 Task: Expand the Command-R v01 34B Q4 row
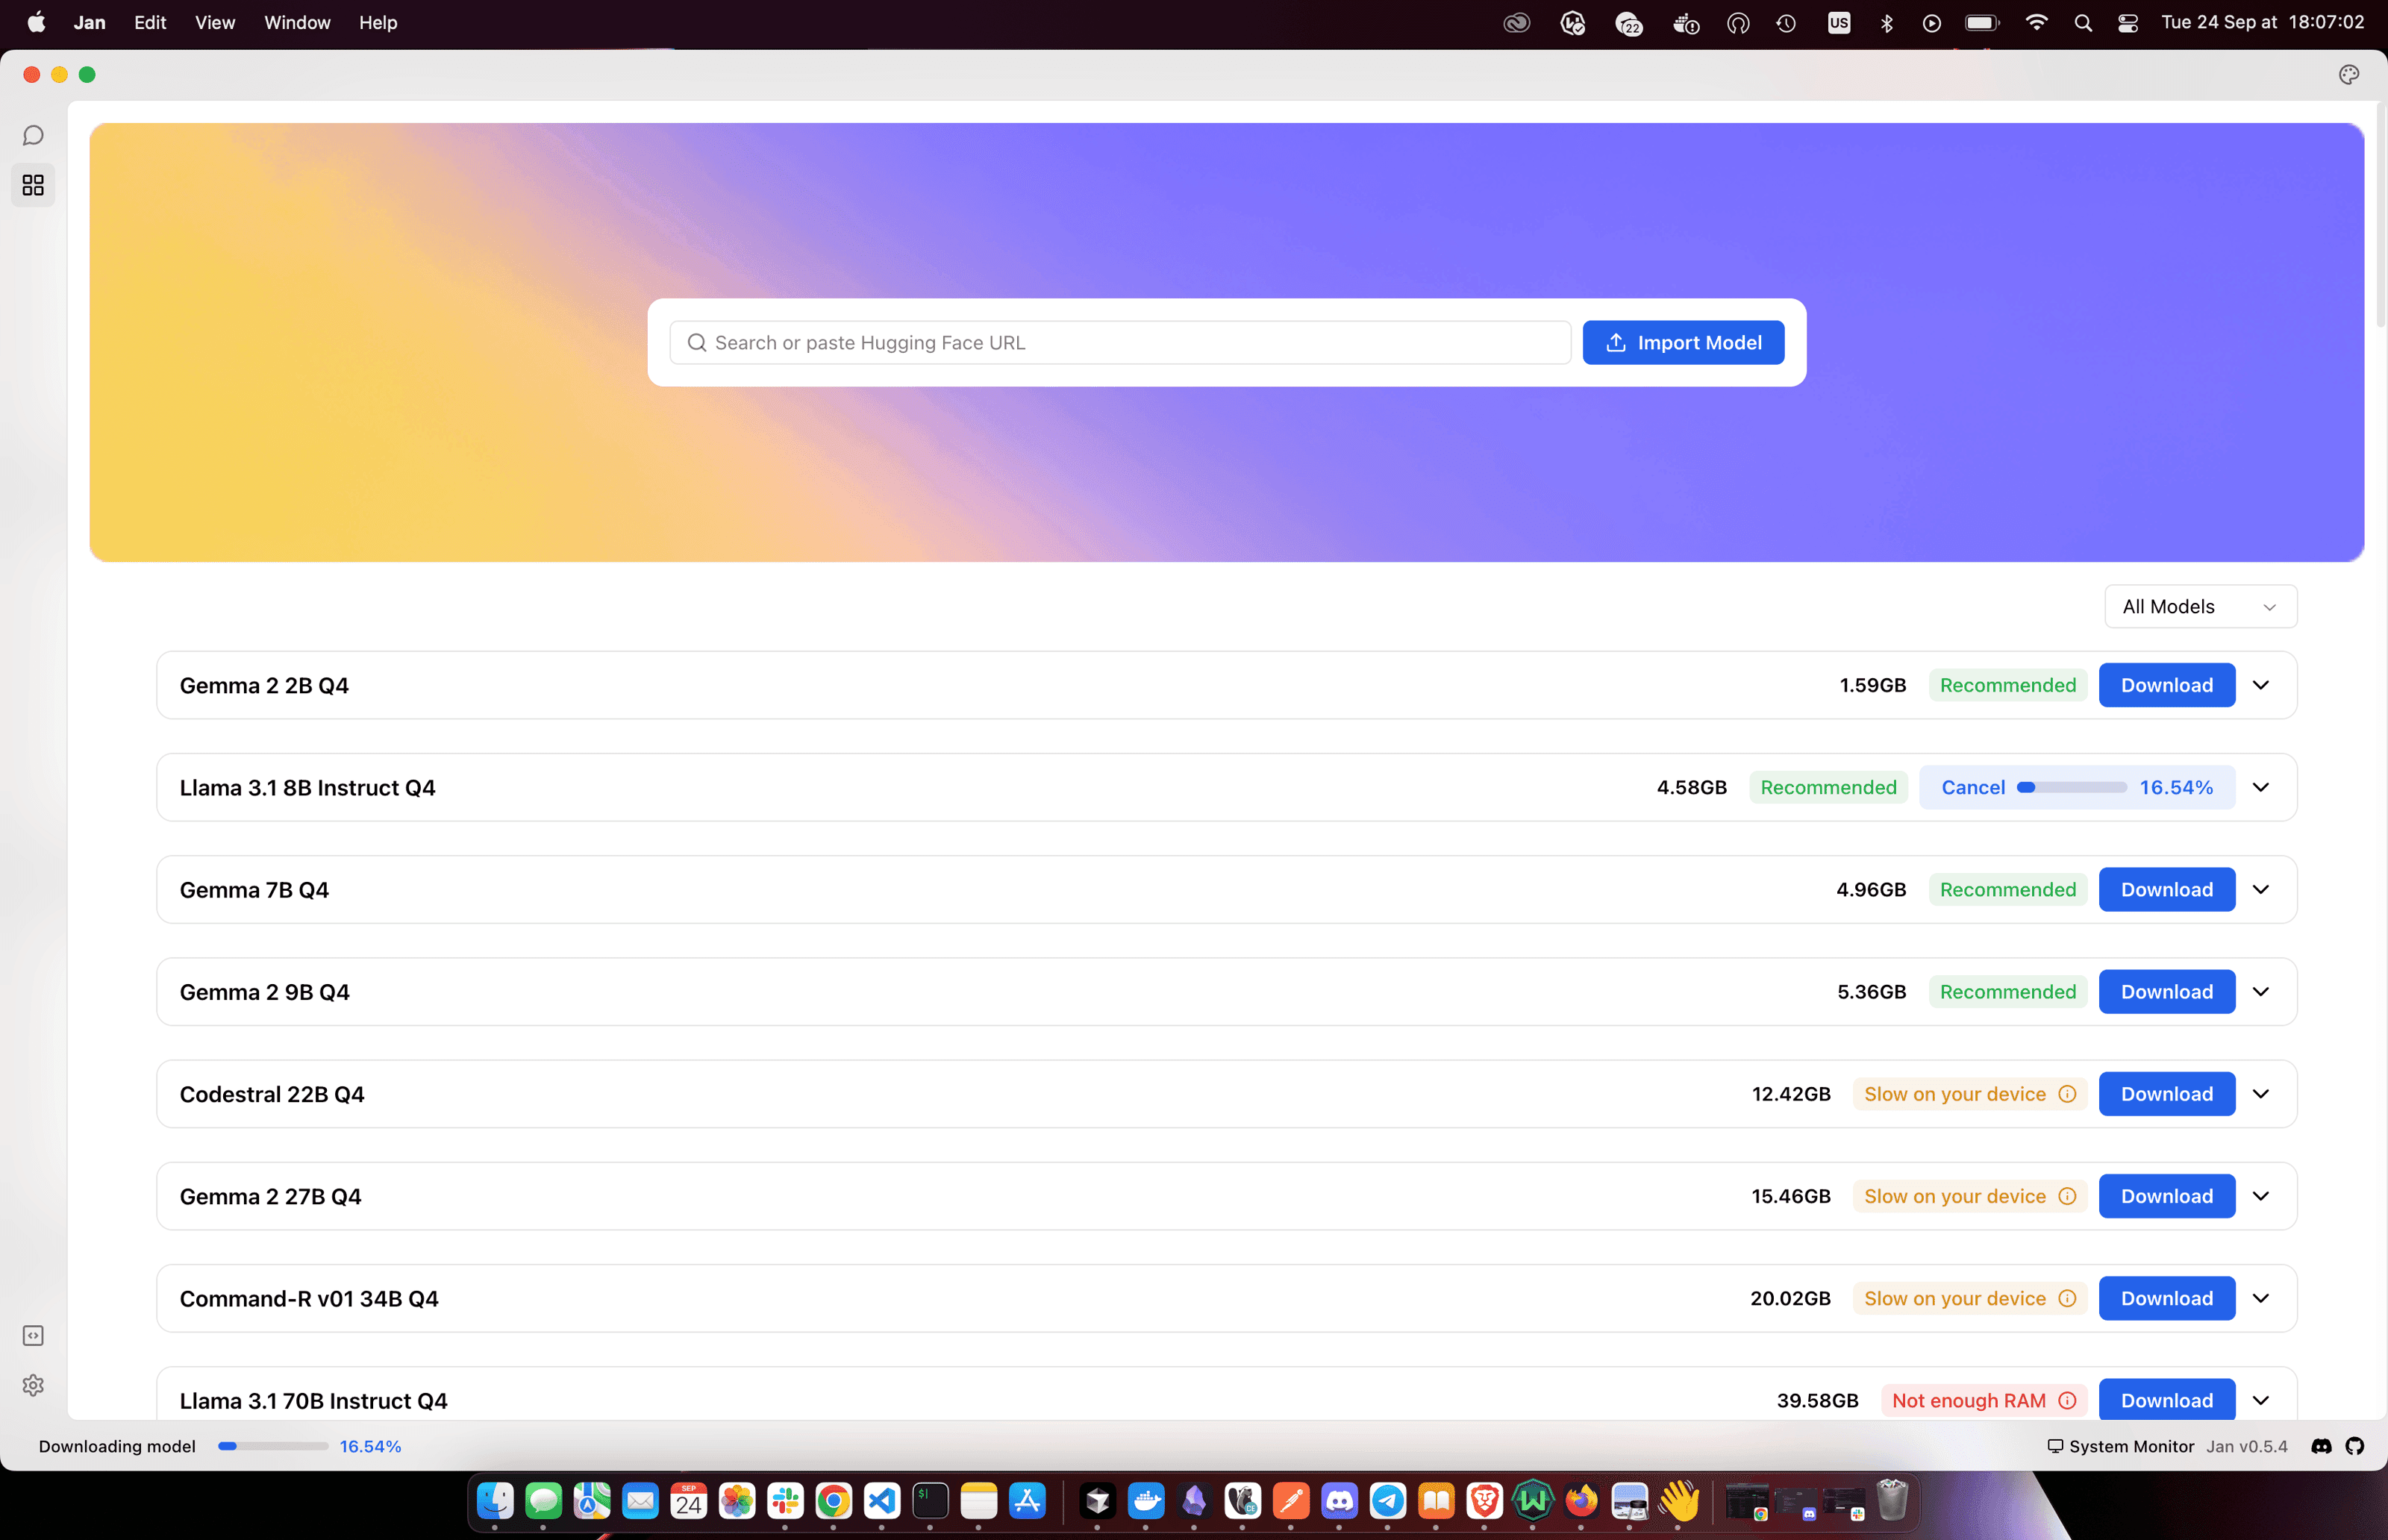pos(2261,1298)
